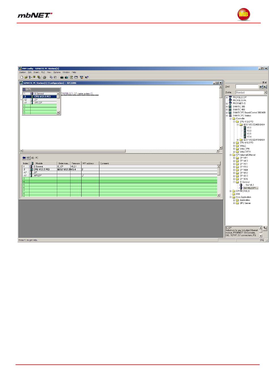Select empty slot 3 in module table
The image size is (269, 386).
coord(120,179)
